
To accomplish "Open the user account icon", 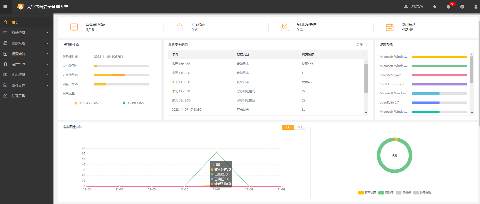I will (x=476, y=7).
